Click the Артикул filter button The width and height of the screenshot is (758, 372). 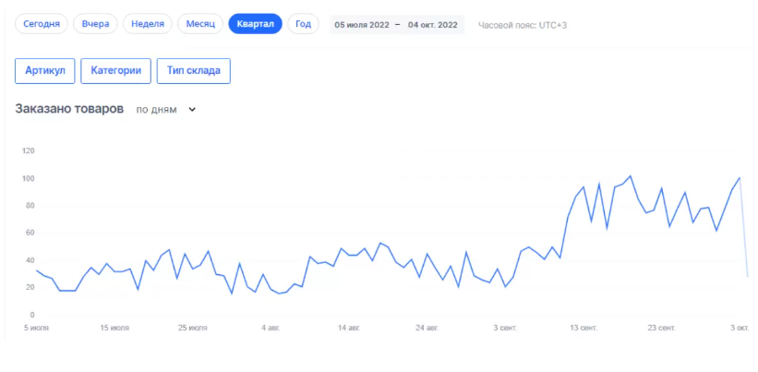[x=44, y=71]
